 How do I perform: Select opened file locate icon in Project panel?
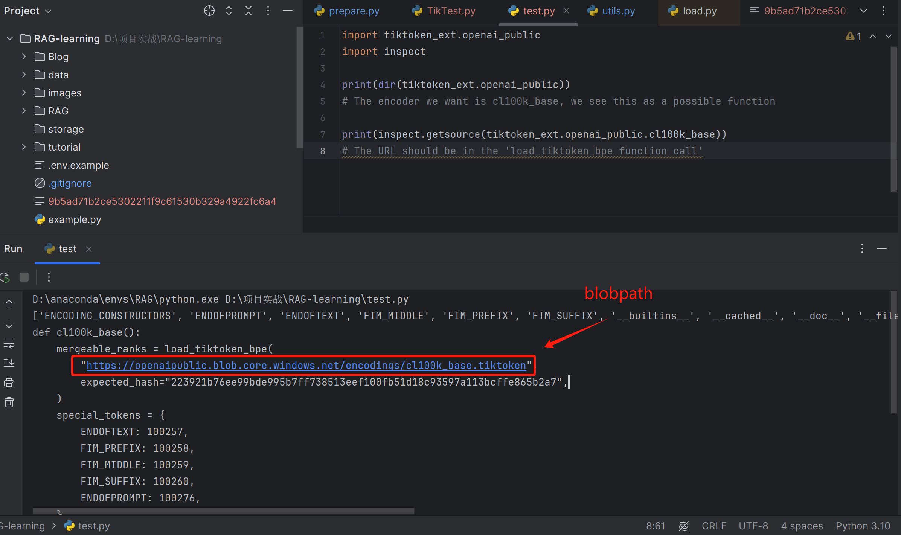pyautogui.click(x=209, y=11)
